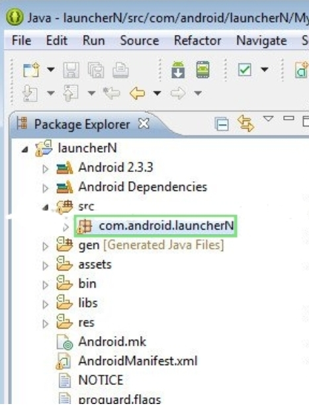309x408 pixels.
Task: Expand the Android 2.3.3 library node
Action: click(x=45, y=169)
